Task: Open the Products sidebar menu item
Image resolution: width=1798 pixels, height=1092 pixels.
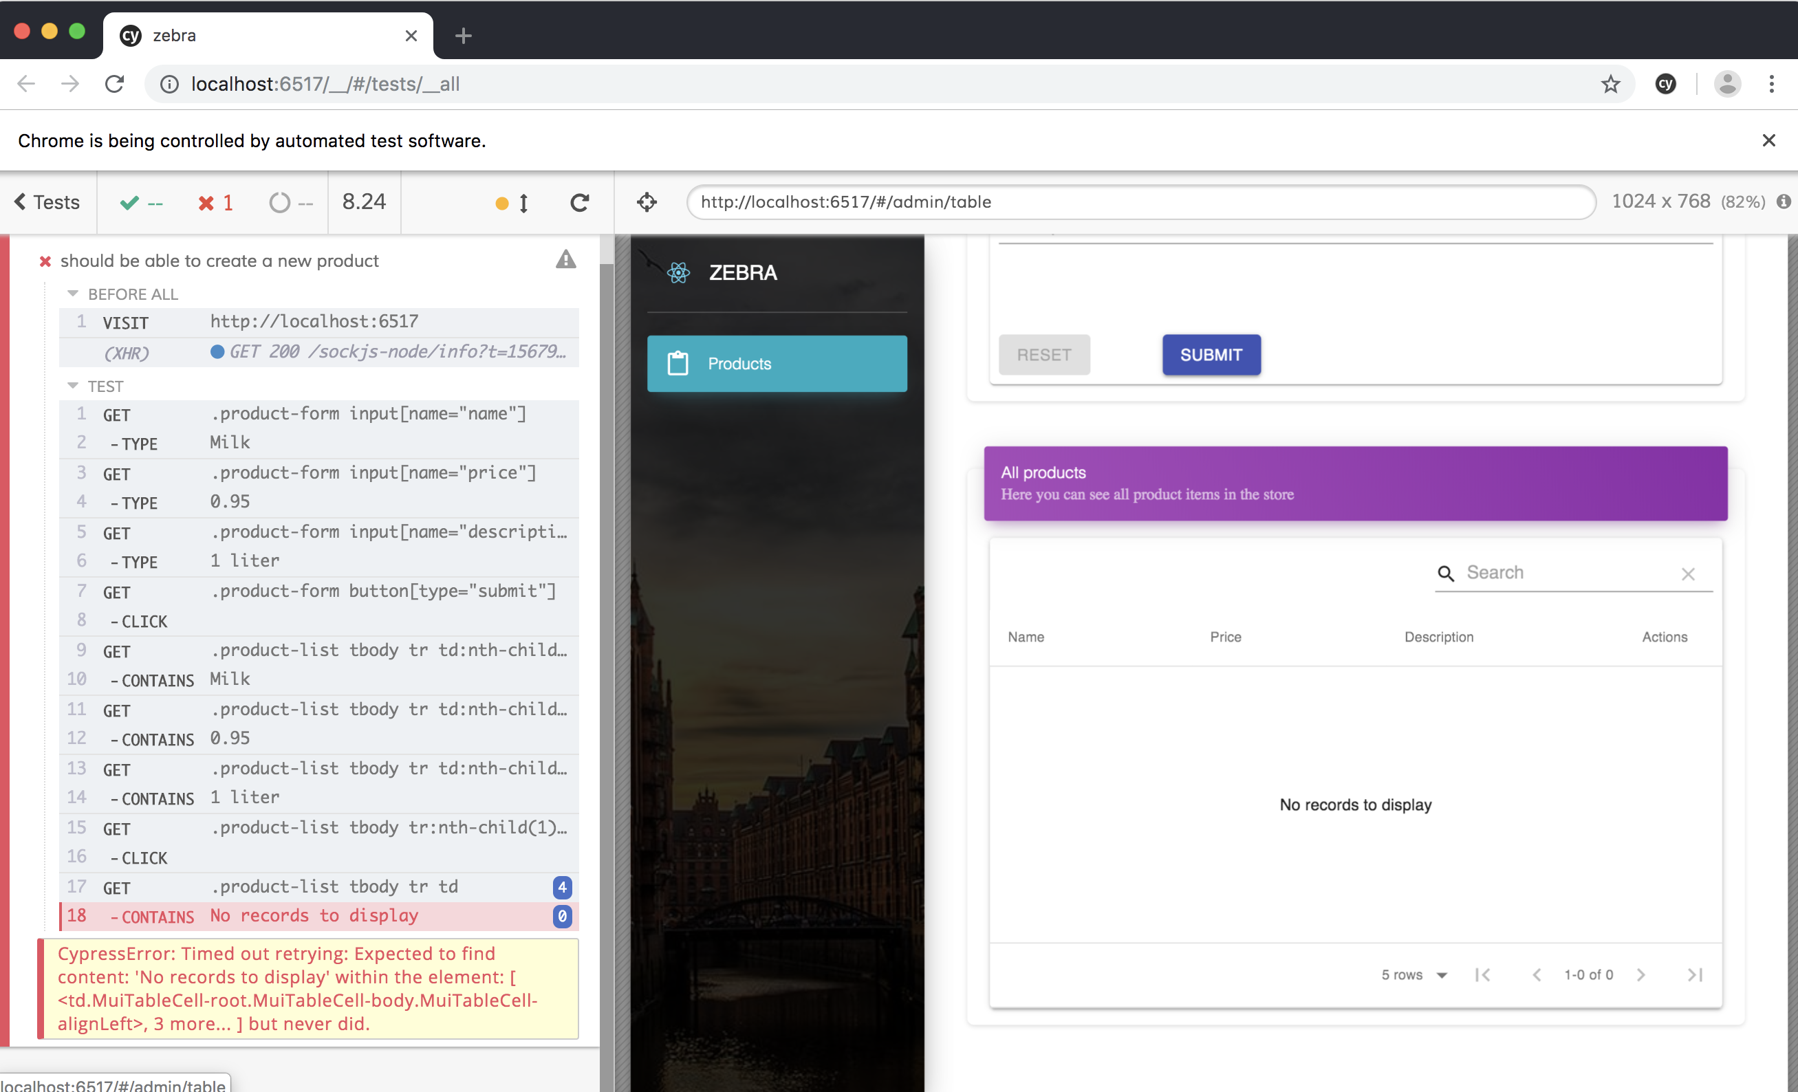Action: 777,363
